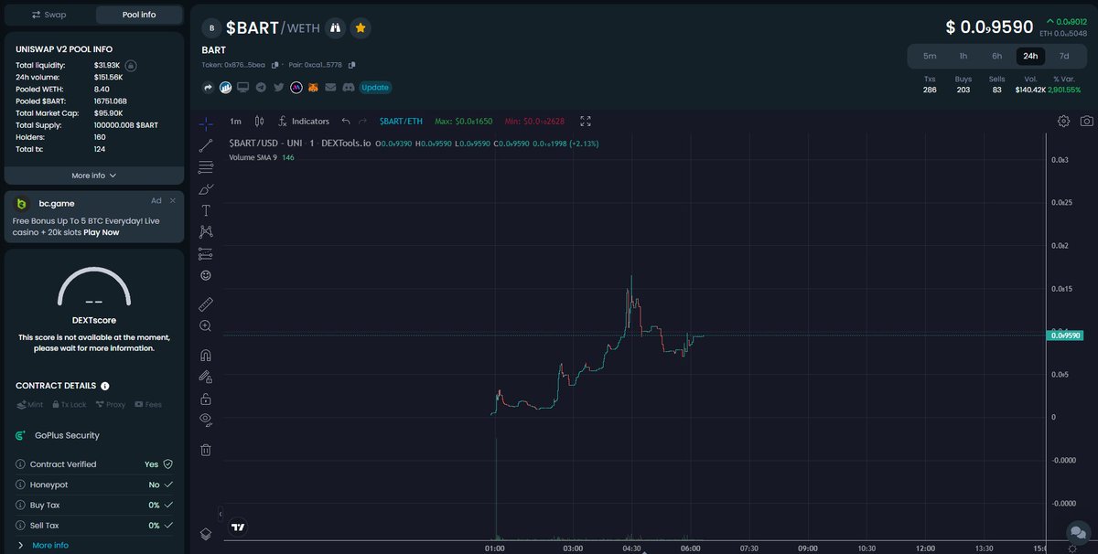Switch chart to $BART/ETH pricing
Viewport: 1098px width, 554px height.
click(401, 121)
